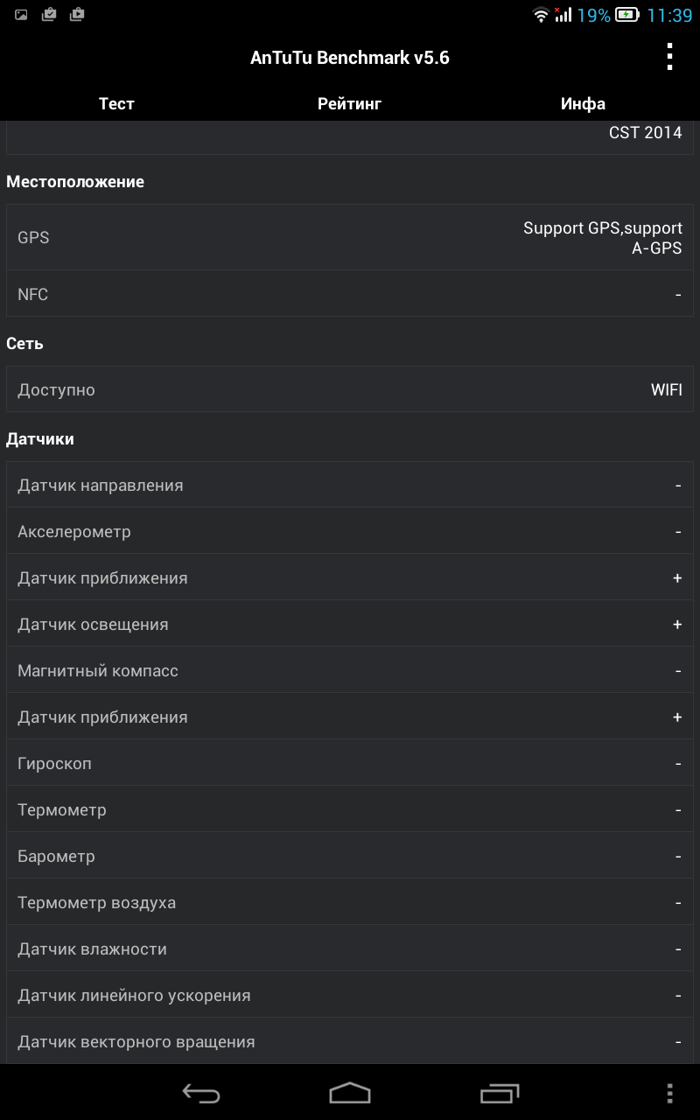Image resolution: width=700 pixels, height=1120 pixels.
Task: Select the GPS support row
Action: (x=350, y=237)
